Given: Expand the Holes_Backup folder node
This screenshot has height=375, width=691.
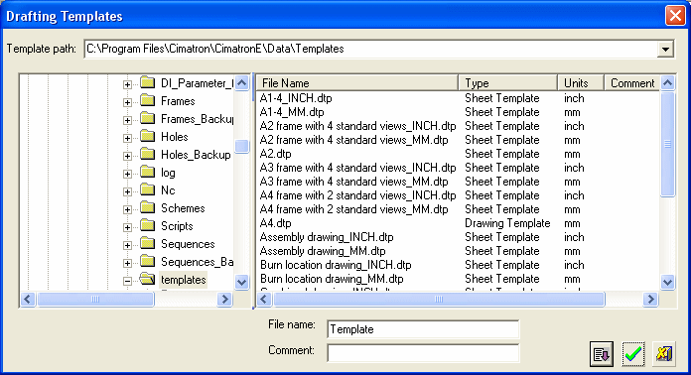Looking at the screenshot, I should click(127, 156).
